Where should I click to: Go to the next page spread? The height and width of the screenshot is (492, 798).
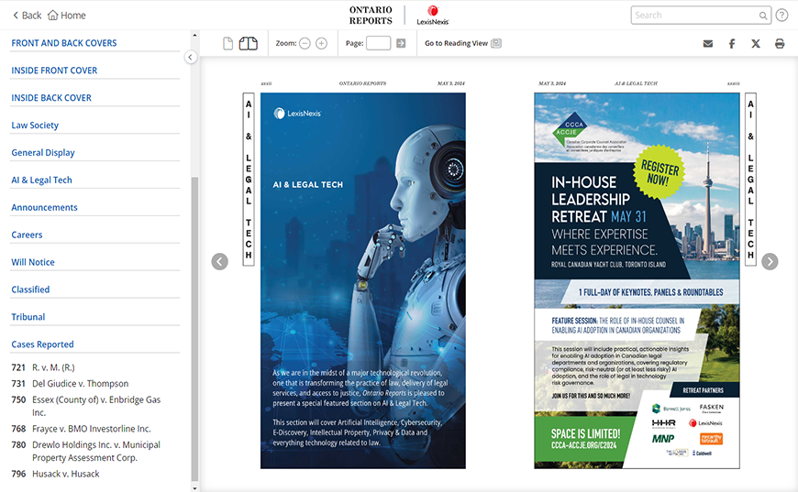770,262
